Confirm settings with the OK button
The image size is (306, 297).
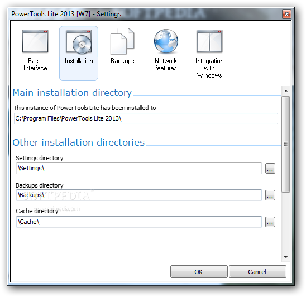pyautogui.click(x=199, y=272)
